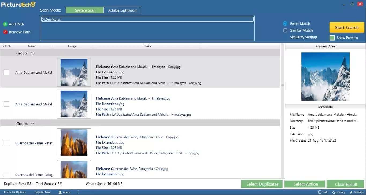Click the Name column header
Image resolution: width=366 pixels, height=195 pixels.
tap(32, 46)
